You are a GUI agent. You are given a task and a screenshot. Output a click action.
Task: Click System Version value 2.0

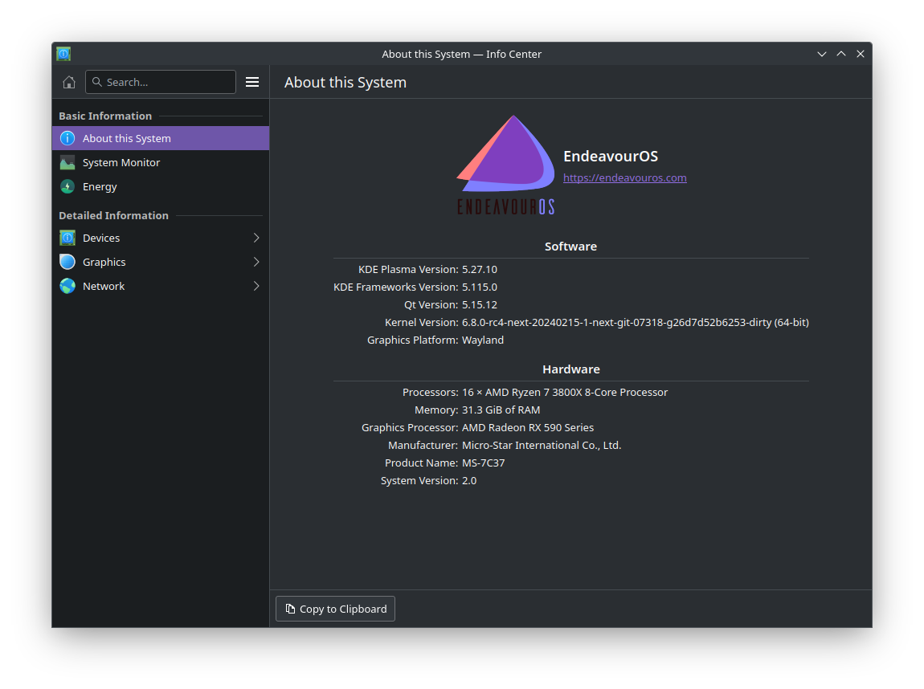(469, 480)
